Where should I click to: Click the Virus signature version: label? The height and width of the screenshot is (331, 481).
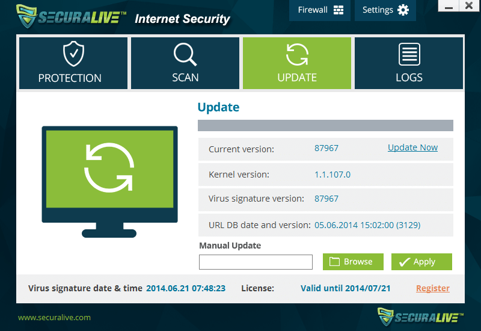coord(256,199)
